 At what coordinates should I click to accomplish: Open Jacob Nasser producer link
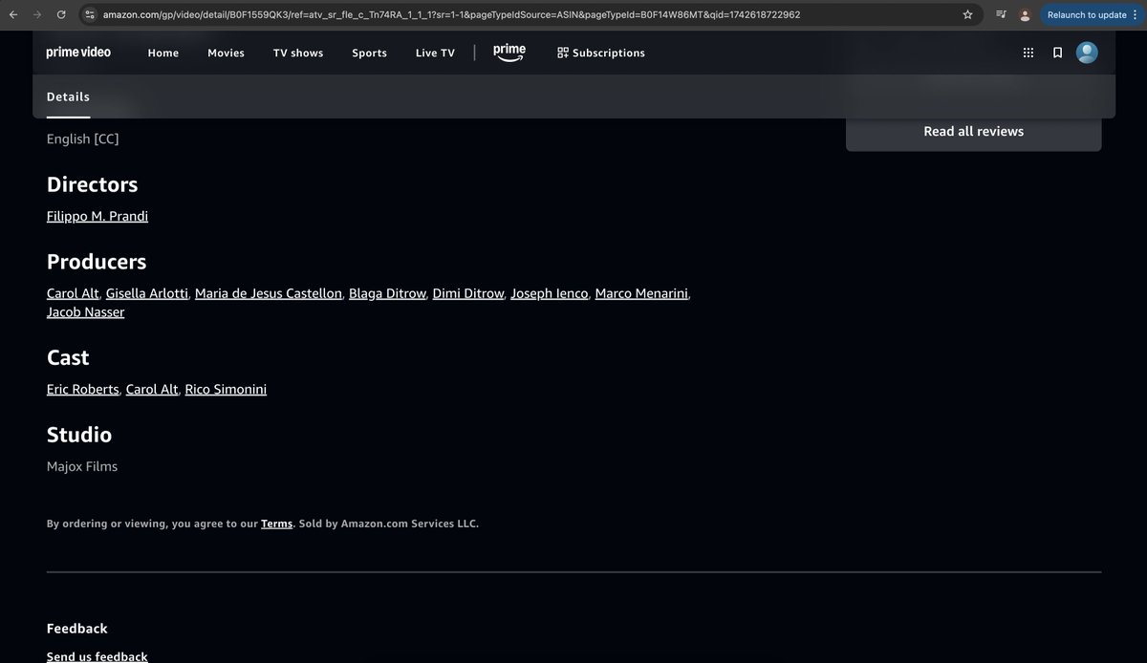click(86, 312)
